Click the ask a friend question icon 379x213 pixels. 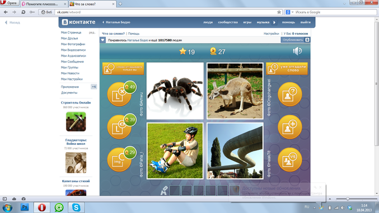(x=290, y=94)
